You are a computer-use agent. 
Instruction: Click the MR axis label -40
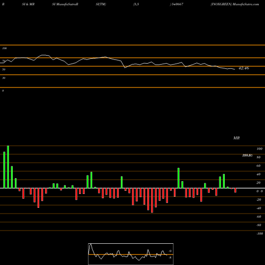259,208
